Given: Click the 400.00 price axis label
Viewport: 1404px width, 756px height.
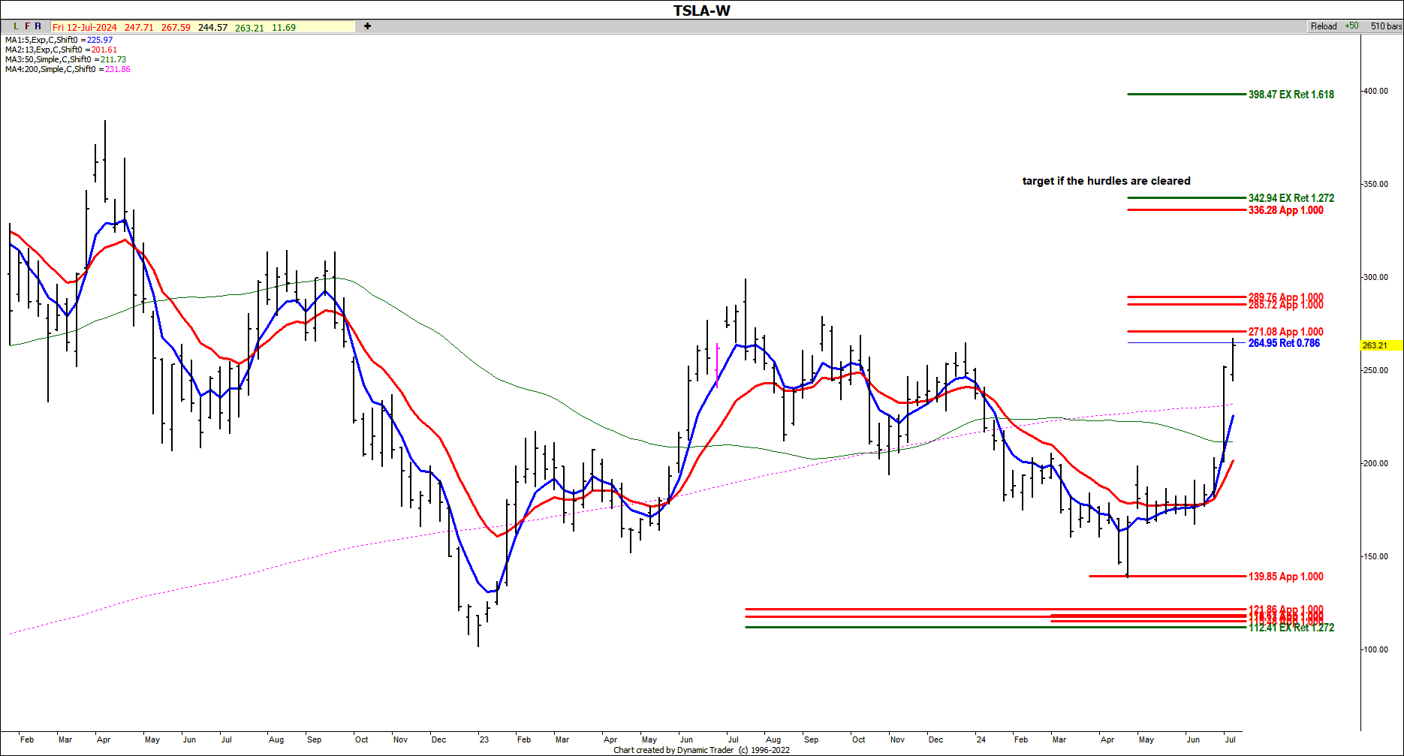Looking at the screenshot, I should tap(1375, 91).
